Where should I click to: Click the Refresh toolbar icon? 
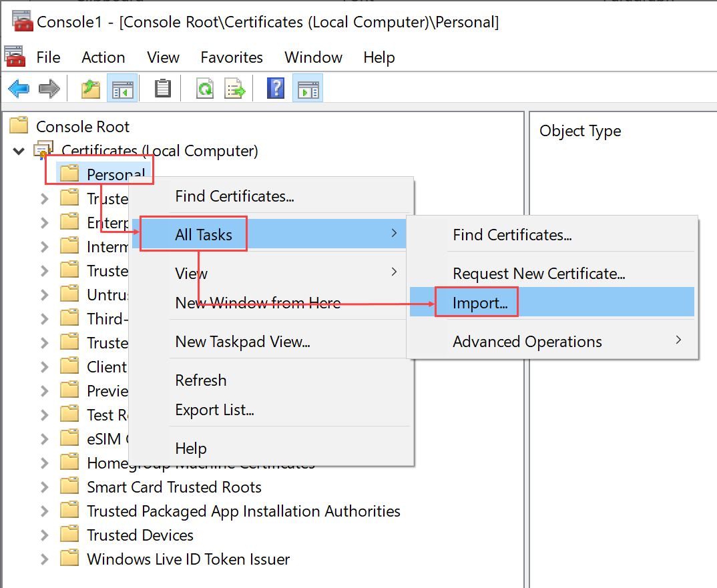[x=205, y=88]
